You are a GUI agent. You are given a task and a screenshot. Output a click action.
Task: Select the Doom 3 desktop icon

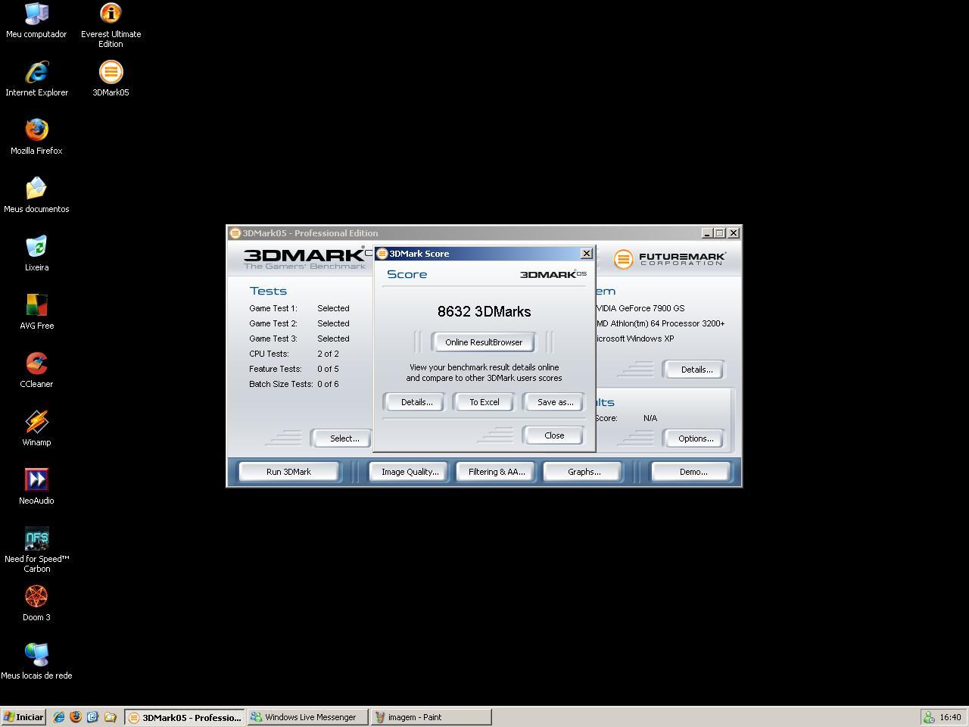36,604
